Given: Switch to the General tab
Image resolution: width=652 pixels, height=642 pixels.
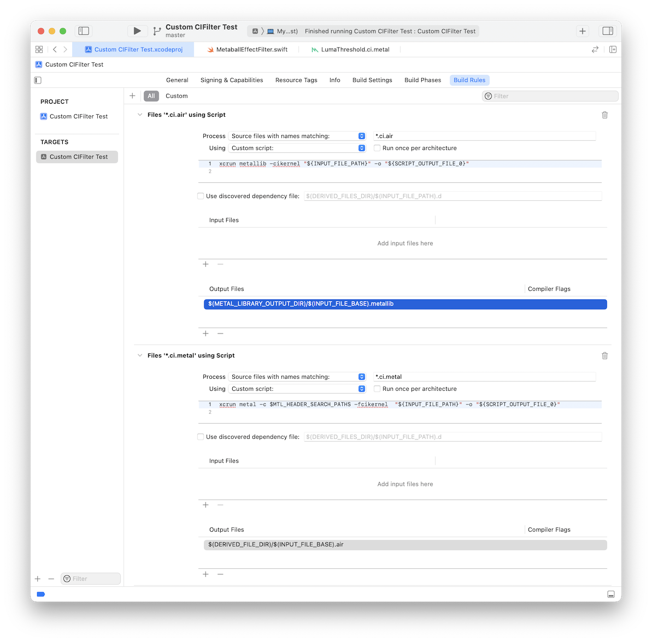Looking at the screenshot, I should 177,80.
